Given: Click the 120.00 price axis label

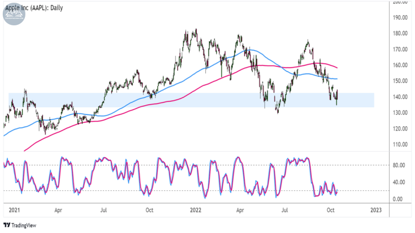Looking at the screenshot, I should [x=400, y=129].
